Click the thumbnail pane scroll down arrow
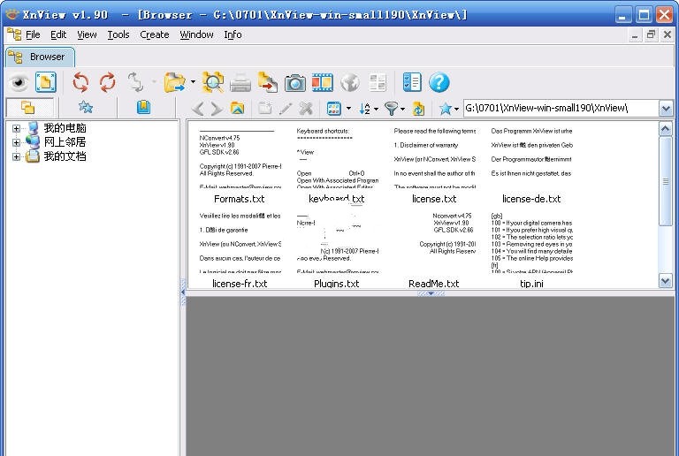 [x=665, y=281]
